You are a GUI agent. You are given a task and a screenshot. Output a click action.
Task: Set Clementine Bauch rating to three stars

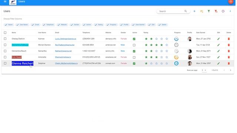click(156, 51)
